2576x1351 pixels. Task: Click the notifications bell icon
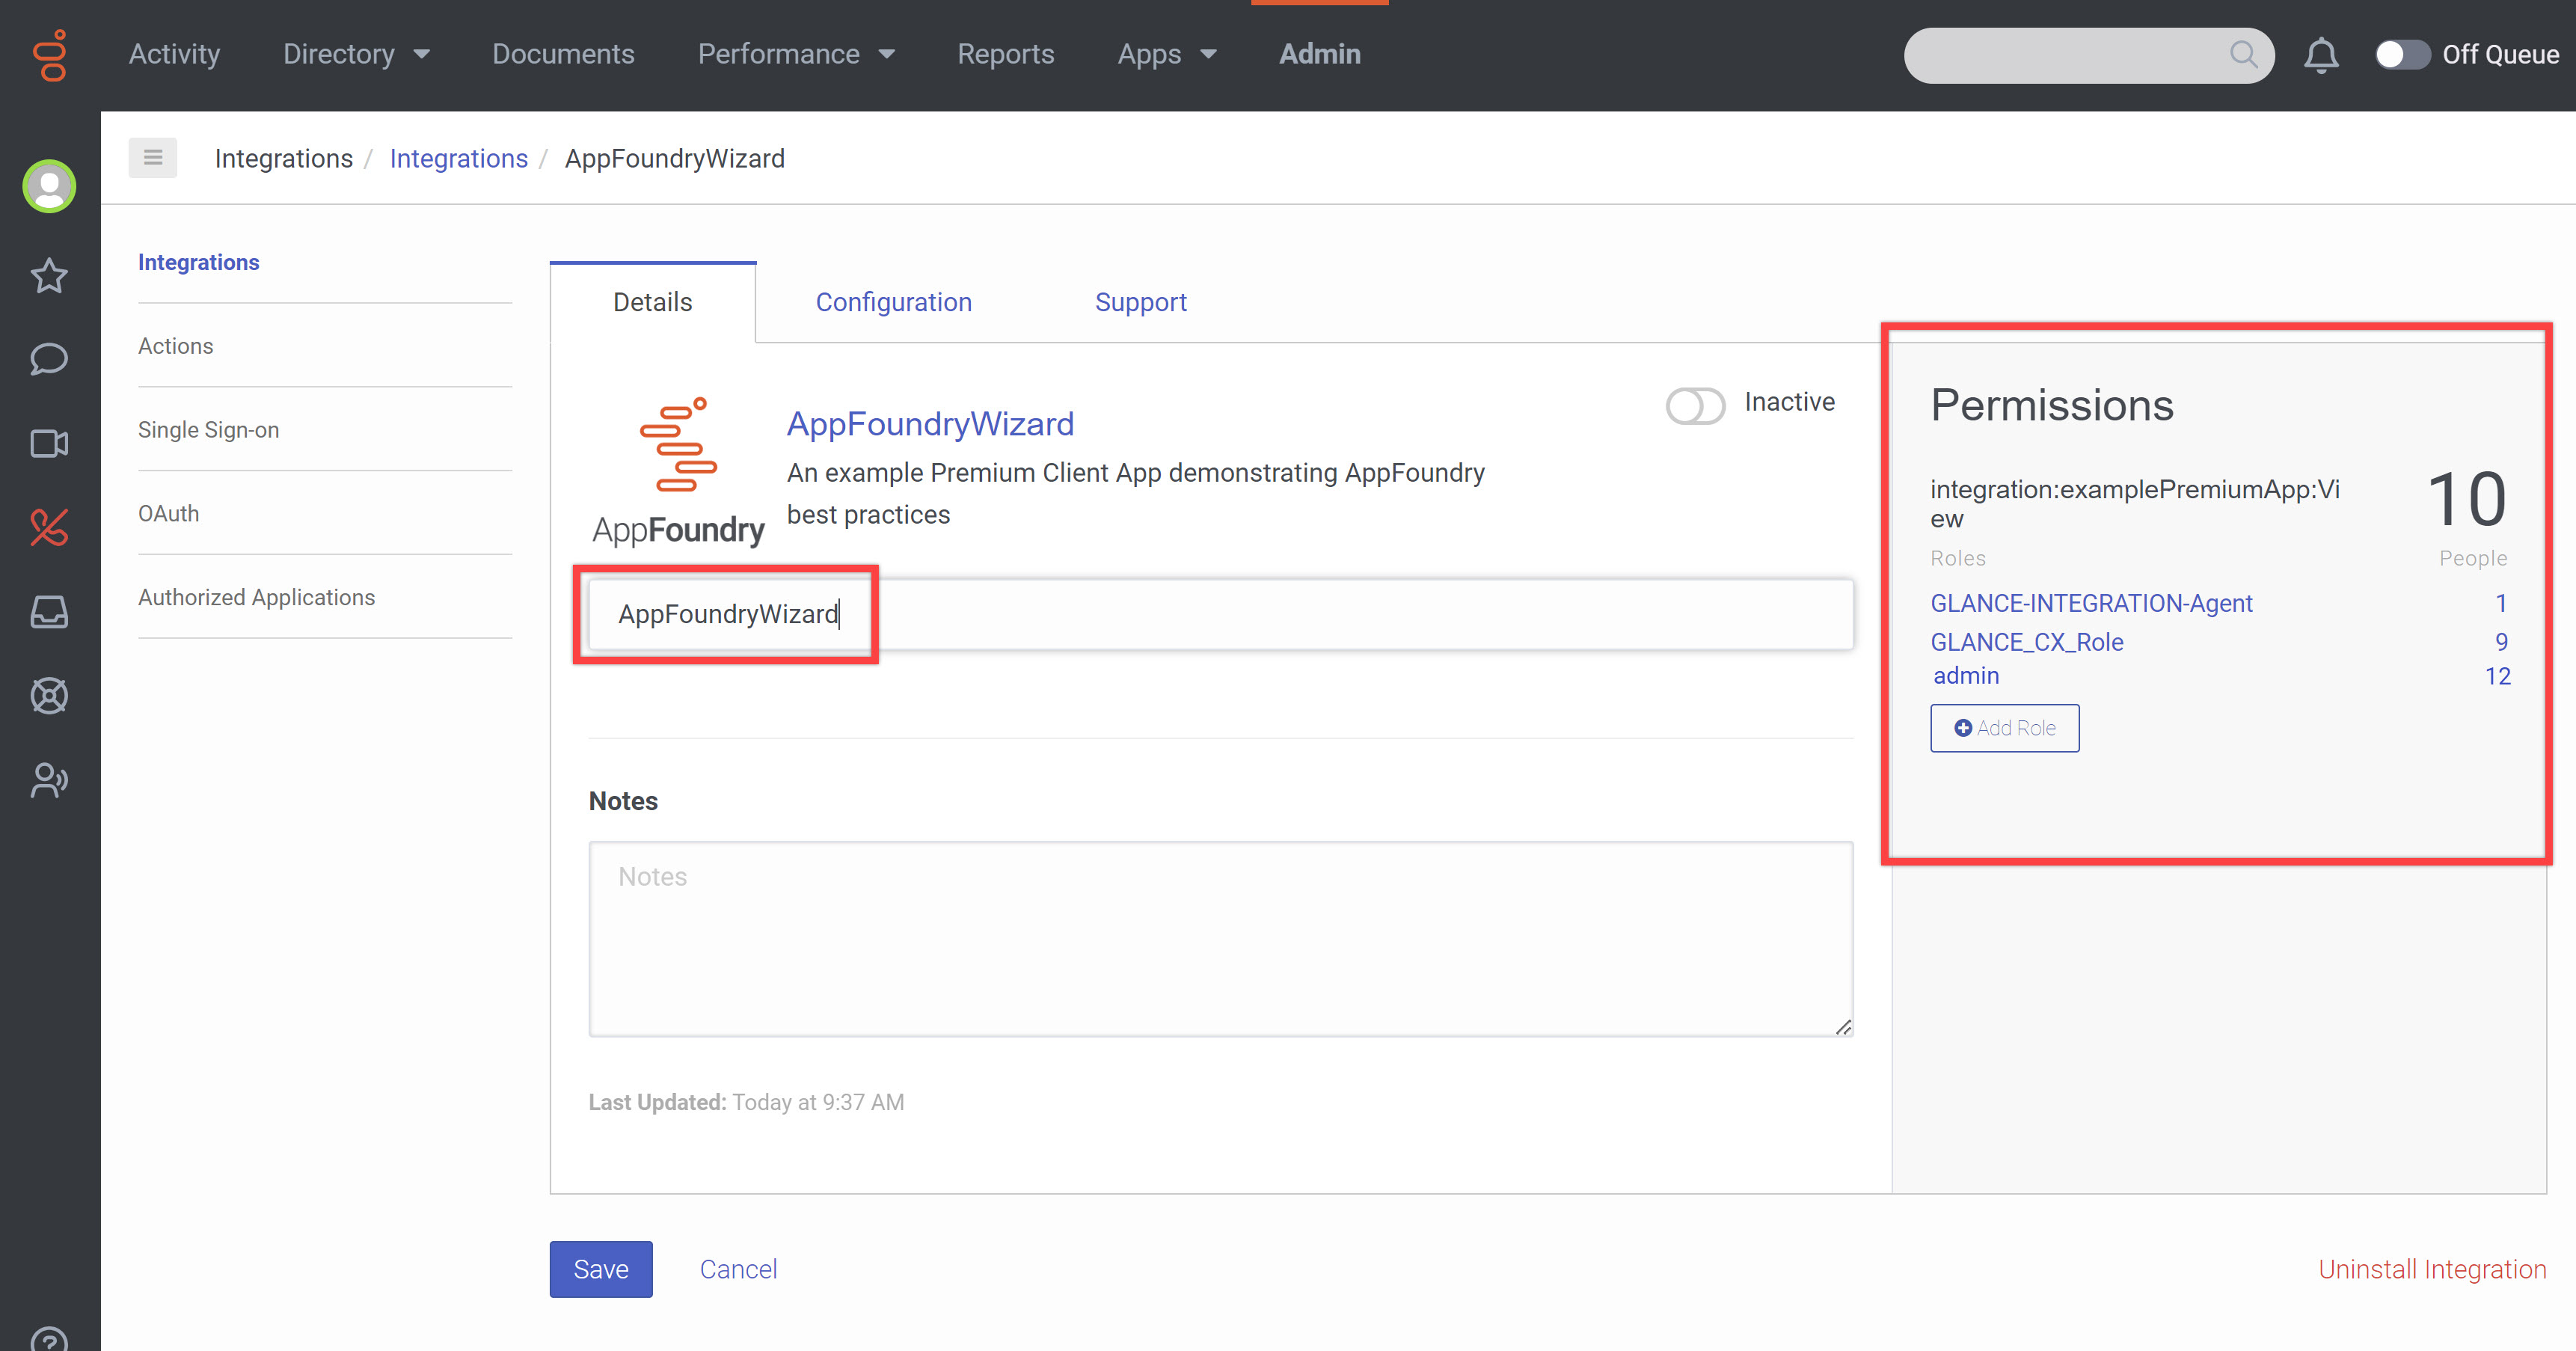click(2321, 55)
